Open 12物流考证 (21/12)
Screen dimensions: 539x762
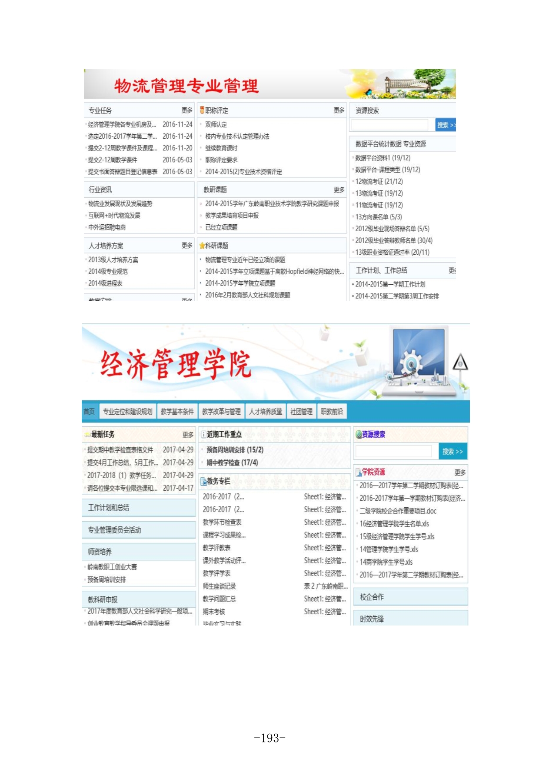(x=379, y=181)
